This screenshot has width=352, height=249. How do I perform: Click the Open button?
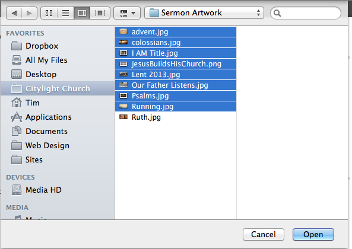click(313, 234)
